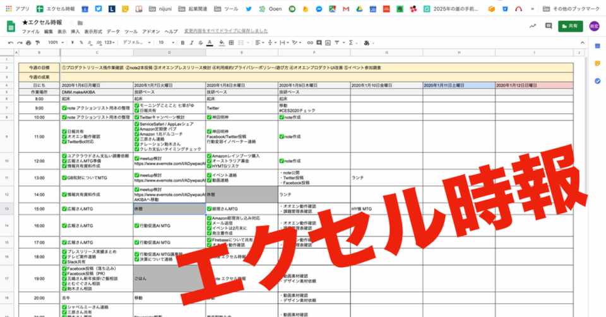
Task: Open the 表示形式 menu
Action: click(x=93, y=32)
